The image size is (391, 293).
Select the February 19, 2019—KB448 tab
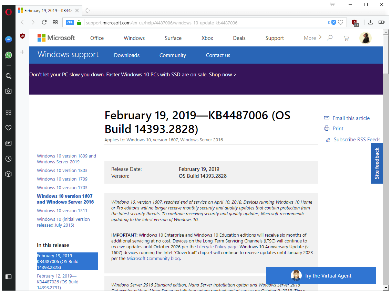pyautogui.click(x=49, y=10)
